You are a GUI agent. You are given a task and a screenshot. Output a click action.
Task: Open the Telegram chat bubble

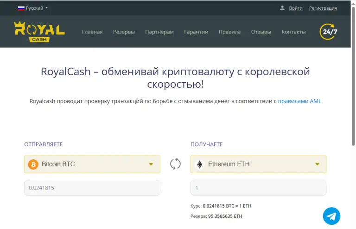tap(331, 216)
